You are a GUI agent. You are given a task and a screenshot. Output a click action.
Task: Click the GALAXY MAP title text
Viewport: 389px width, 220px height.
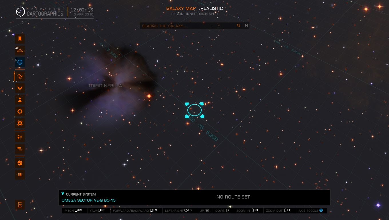coord(181,8)
